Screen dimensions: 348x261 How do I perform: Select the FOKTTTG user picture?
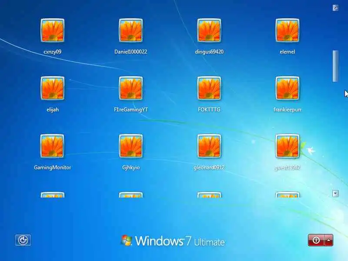pyautogui.click(x=209, y=88)
